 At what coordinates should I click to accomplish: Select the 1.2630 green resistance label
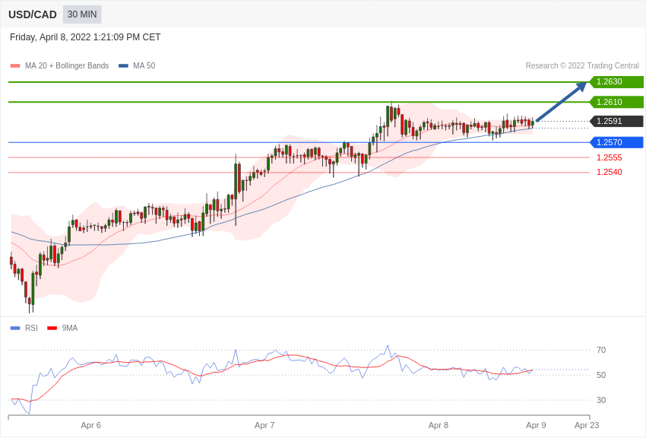click(616, 81)
